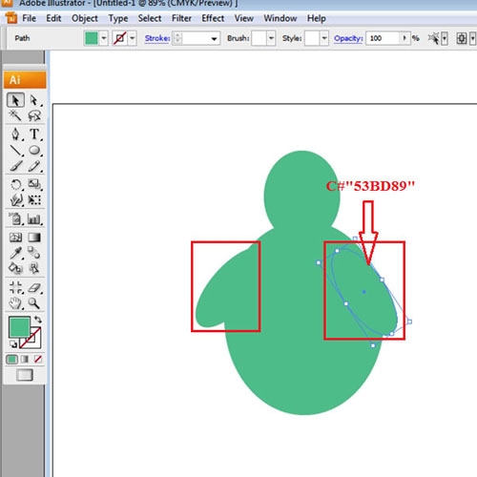Open the Effect menu

pyautogui.click(x=213, y=18)
